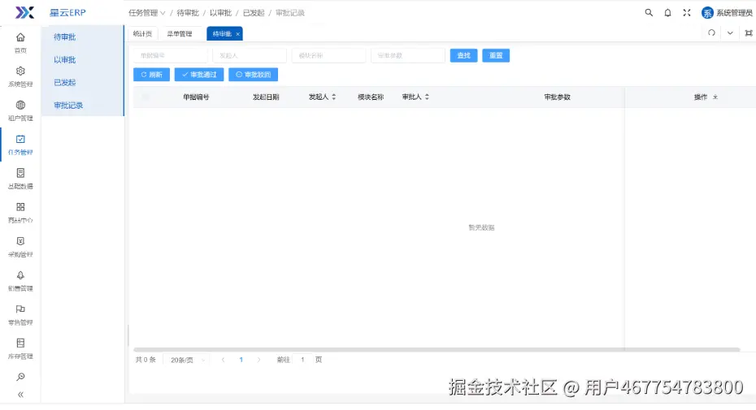Click 审批记录 in the breadcrumb

tap(289, 13)
